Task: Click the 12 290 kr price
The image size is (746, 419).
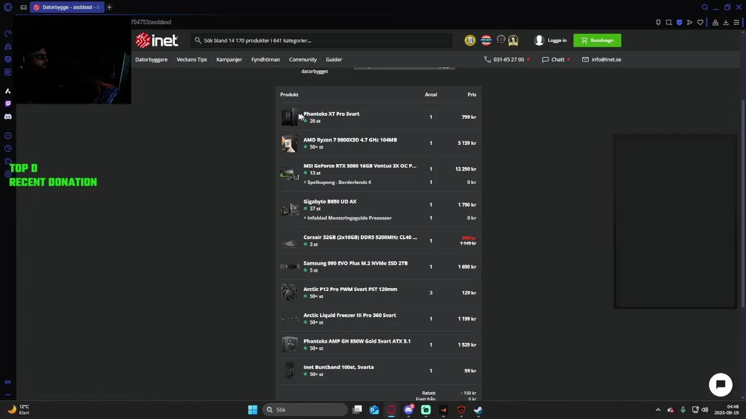Action: click(x=466, y=169)
